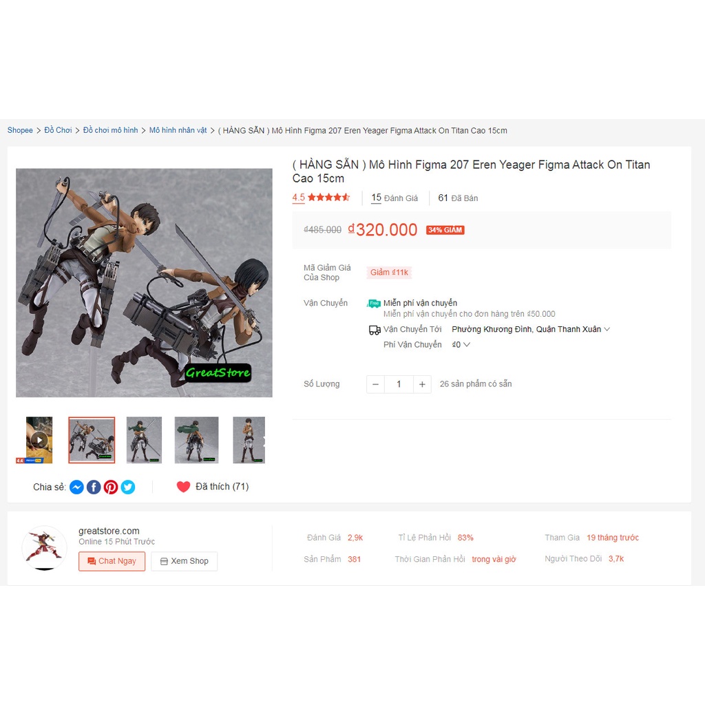The height and width of the screenshot is (705, 705).
Task: Share the product on Facebook
Action: coord(94,487)
